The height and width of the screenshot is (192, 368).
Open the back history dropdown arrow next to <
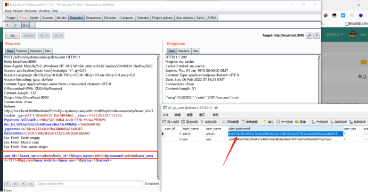coord(47,36)
